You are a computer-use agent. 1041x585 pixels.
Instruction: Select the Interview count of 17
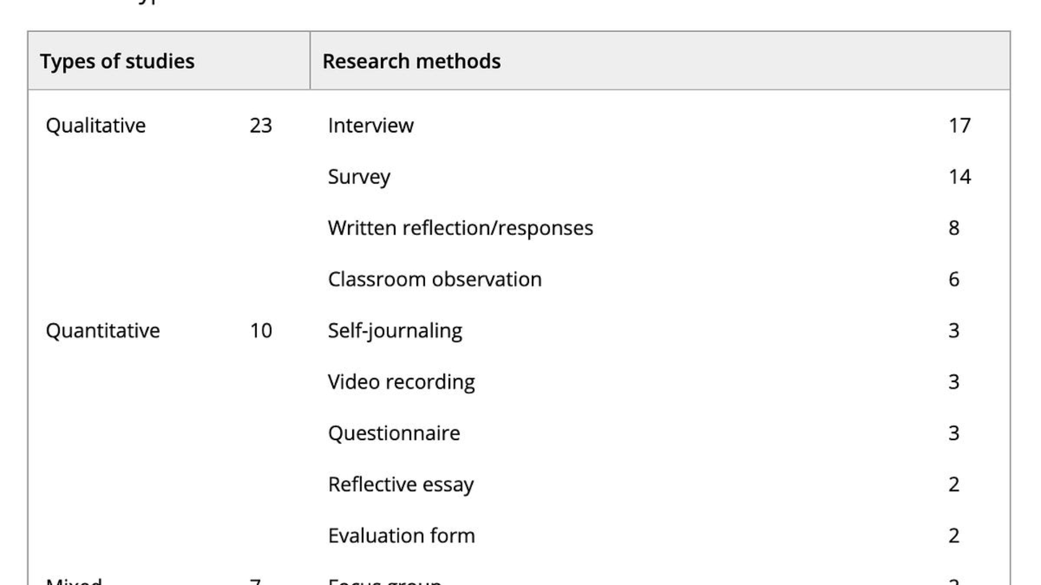click(x=959, y=126)
